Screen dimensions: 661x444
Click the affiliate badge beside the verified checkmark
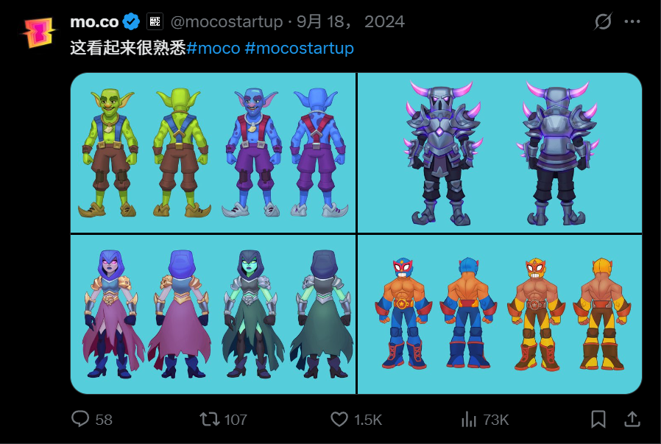(155, 21)
